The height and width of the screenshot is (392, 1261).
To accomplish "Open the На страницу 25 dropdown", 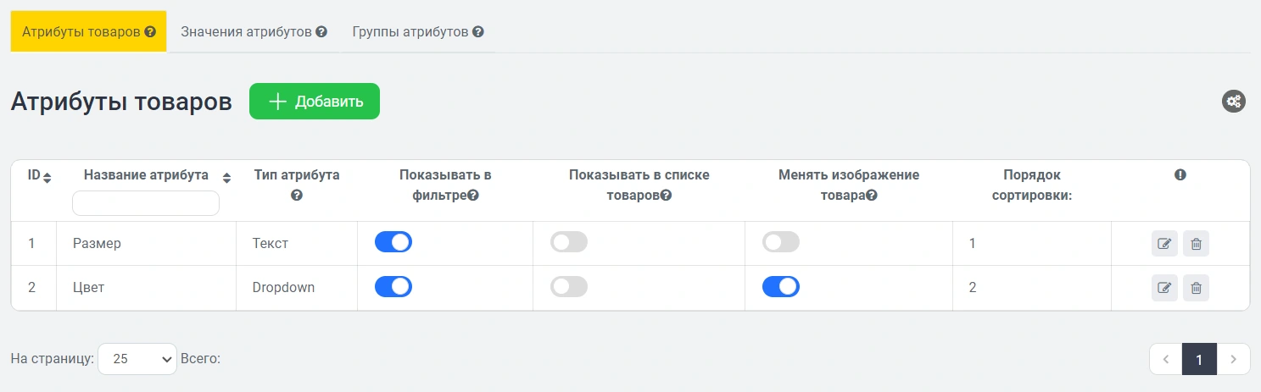I will tap(137, 359).
